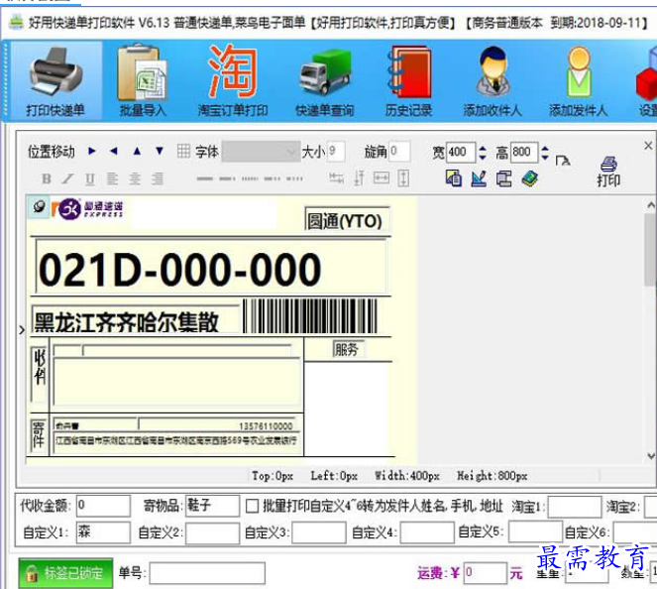
Task: Toggle 批量打印自定义4~6转为发件人 checkbox
Action: (252, 506)
